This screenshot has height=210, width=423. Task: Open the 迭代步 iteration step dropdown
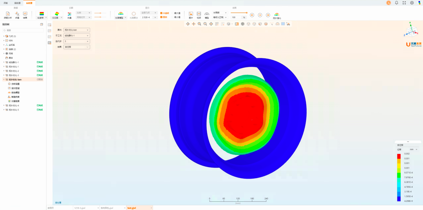coord(77,41)
